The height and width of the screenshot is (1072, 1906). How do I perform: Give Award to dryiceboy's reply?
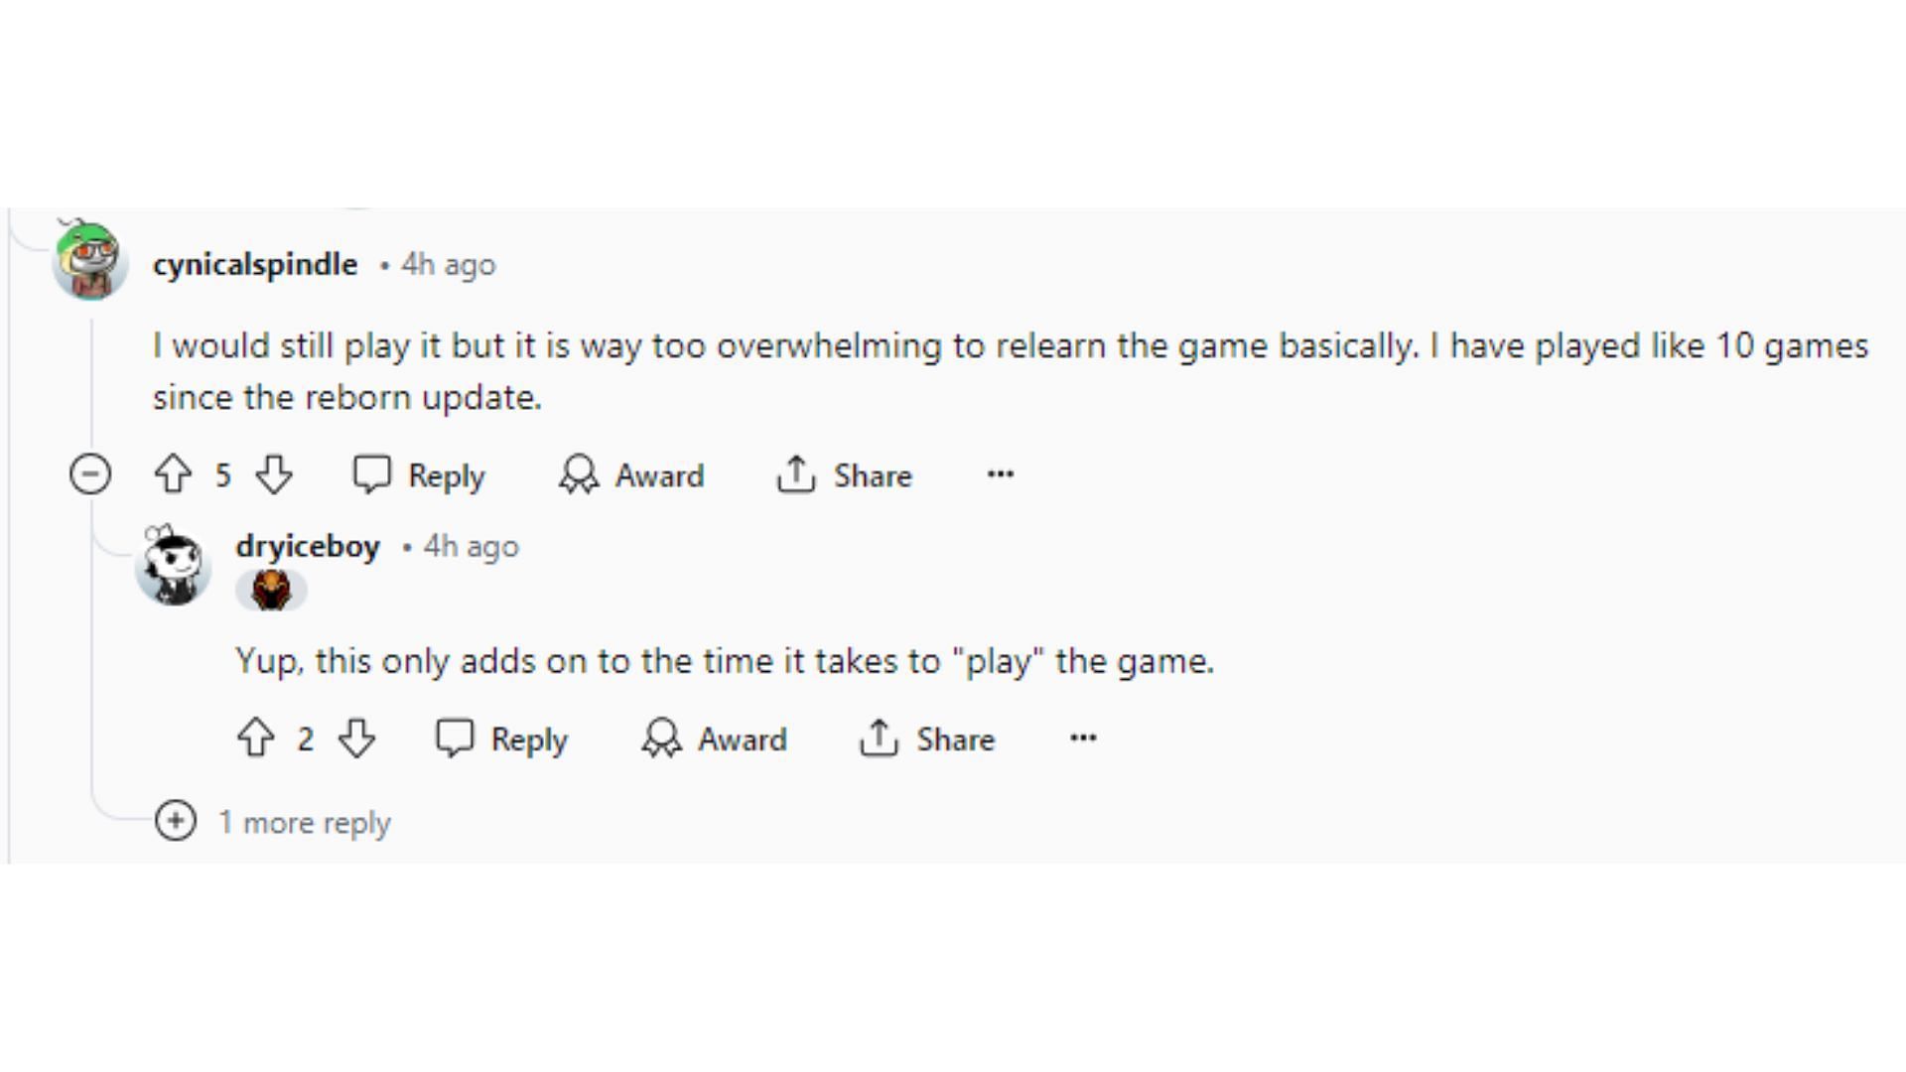[x=714, y=739]
